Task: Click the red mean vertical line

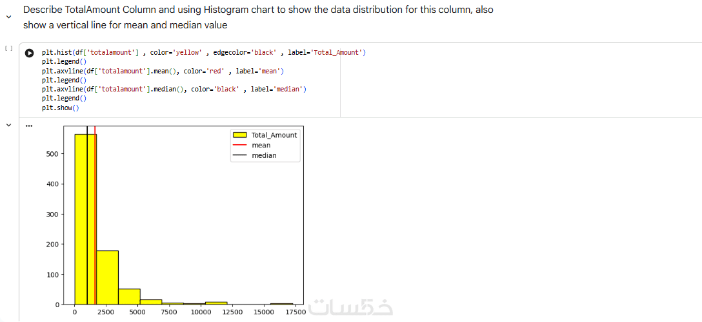Action: pos(95,193)
